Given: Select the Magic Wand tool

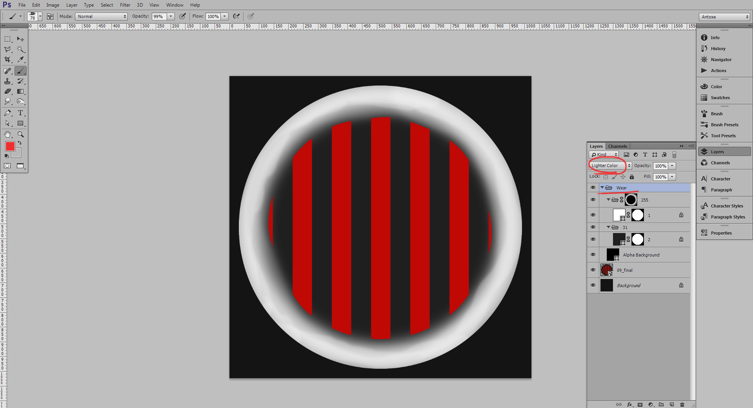Looking at the screenshot, I should 20,49.
